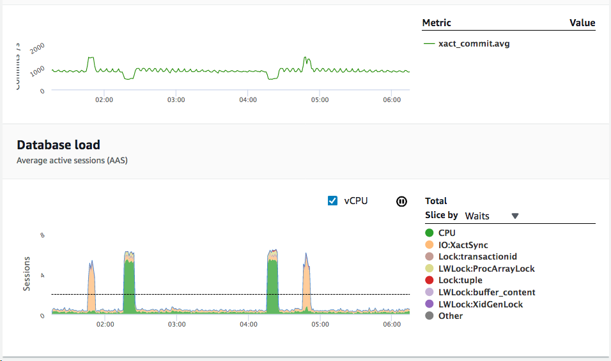Click the 03:00 label on the sessions chart
The height and width of the screenshot is (361, 611).
pyautogui.click(x=176, y=324)
